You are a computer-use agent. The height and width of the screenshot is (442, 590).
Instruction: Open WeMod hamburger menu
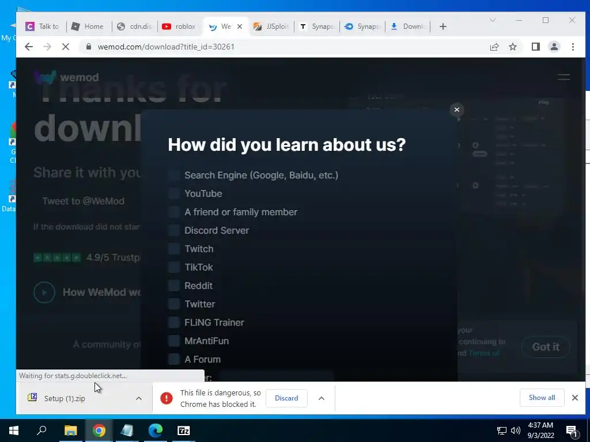[563, 77]
